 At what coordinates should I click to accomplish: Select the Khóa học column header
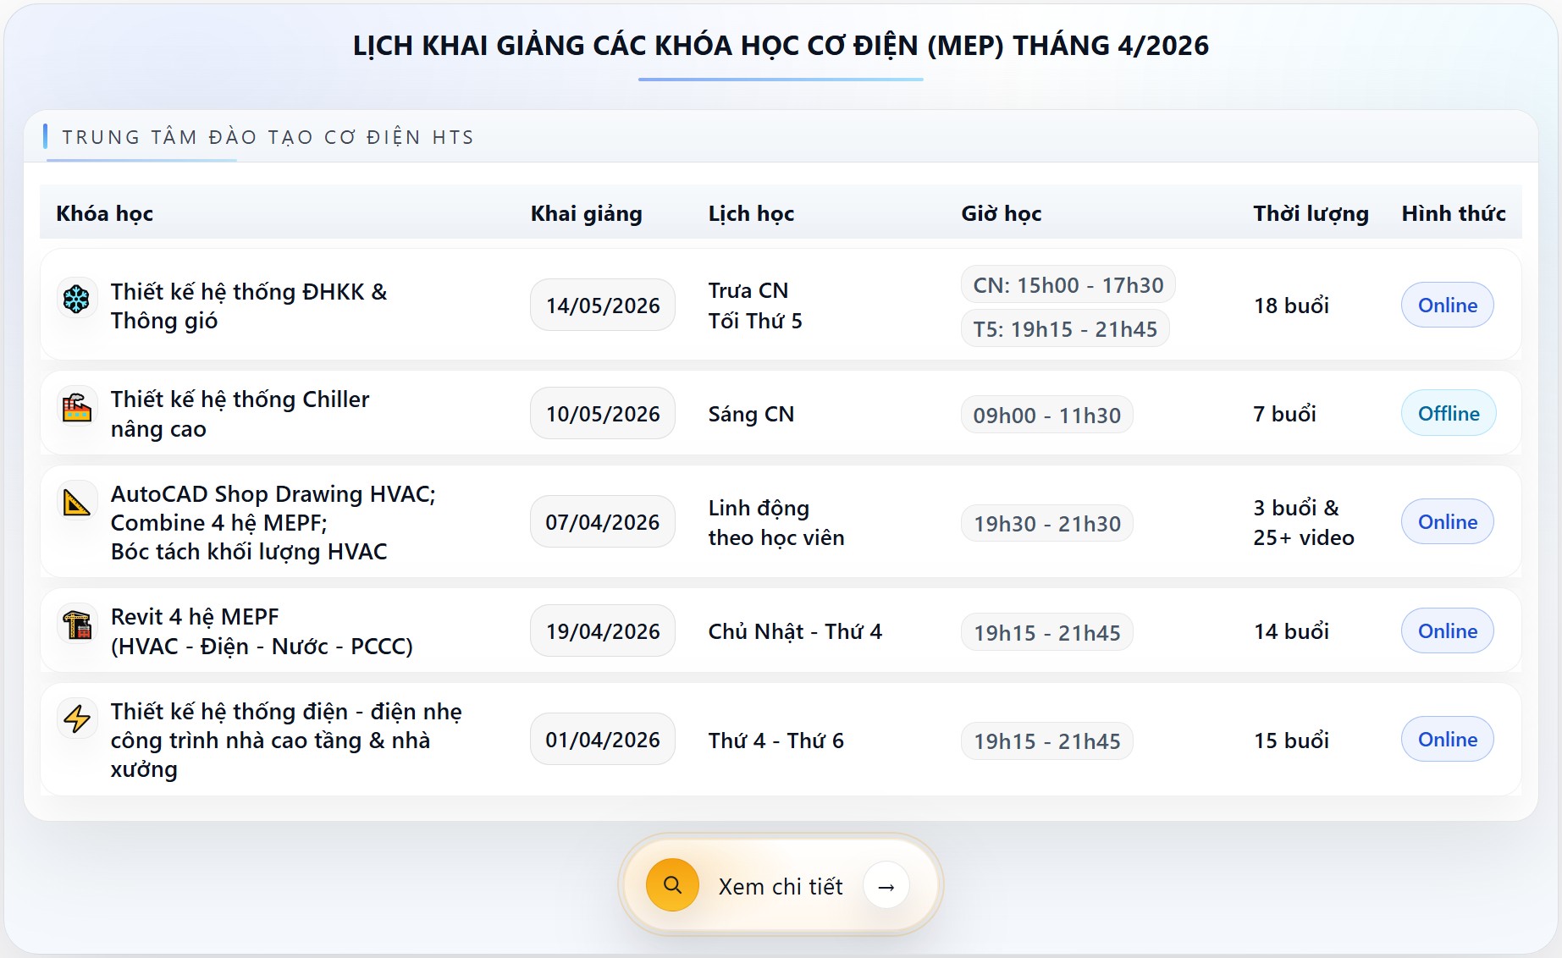click(104, 213)
